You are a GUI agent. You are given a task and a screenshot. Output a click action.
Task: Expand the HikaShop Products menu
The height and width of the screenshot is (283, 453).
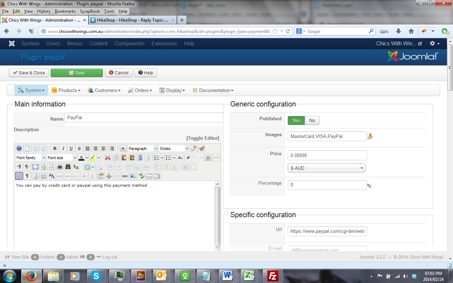point(66,90)
